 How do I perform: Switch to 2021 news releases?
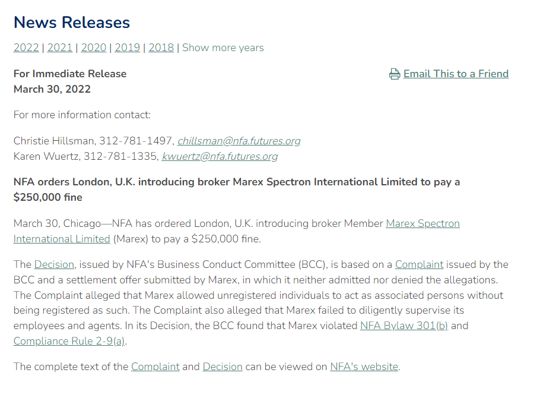pyautogui.click(x=60, y=48)
